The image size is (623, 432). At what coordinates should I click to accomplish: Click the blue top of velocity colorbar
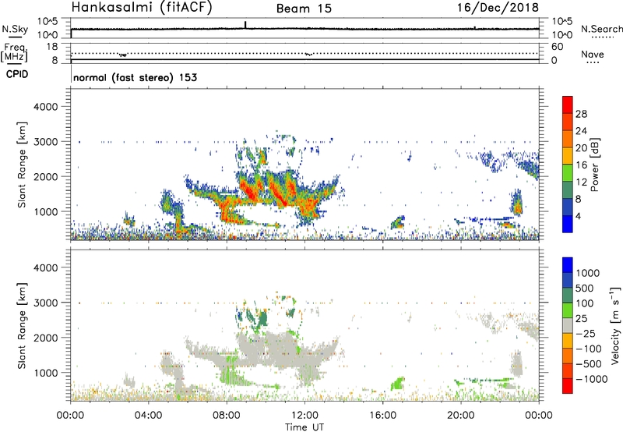tap(568, 265)
